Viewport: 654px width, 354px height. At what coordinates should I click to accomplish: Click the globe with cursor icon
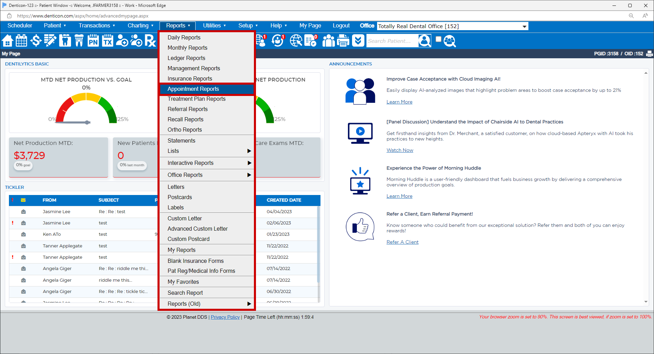(x=296, y=41)
